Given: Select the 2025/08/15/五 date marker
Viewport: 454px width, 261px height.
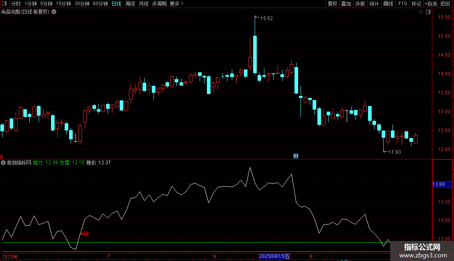Looking at the screenshot, I should (274, 256).
